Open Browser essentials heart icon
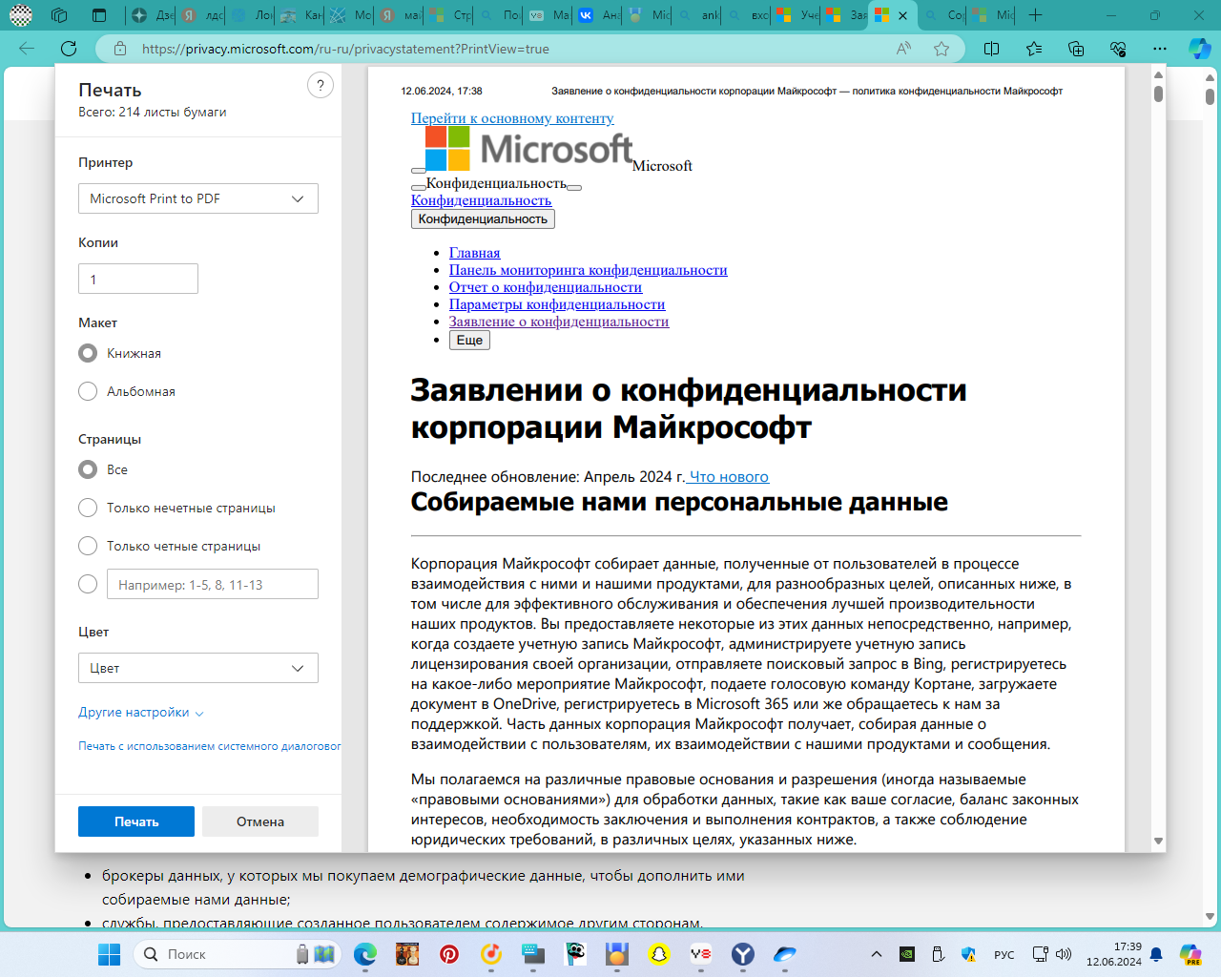Screen dimensions: 1221x977 click(x=1118, y=49)
